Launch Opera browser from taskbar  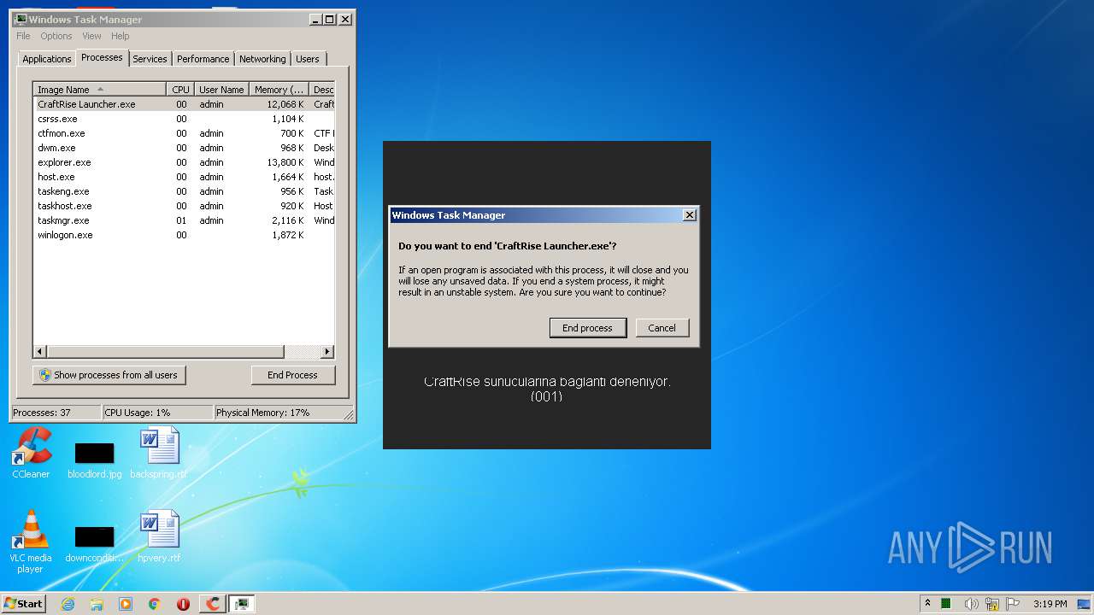183,604
